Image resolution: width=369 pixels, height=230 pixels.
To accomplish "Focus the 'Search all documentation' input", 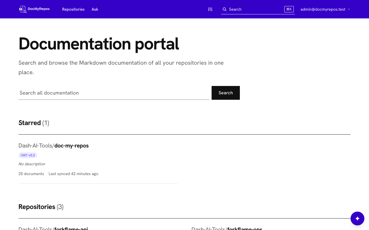I will 114,93.
